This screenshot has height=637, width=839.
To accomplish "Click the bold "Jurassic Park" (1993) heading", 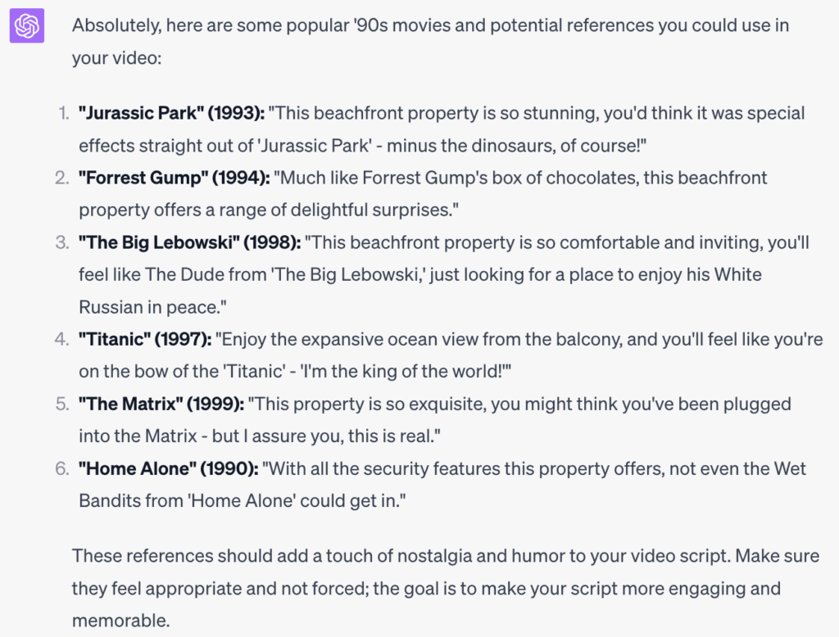I will 171,113.
